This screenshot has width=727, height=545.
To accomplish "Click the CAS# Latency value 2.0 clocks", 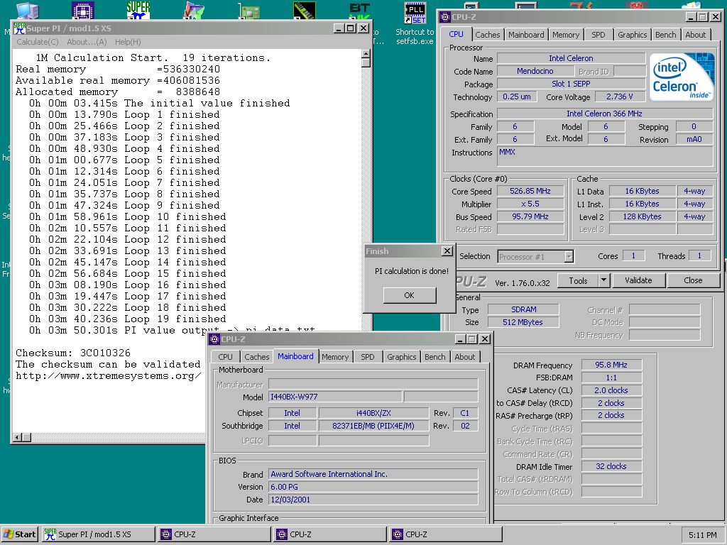I will tap(611, 390).
